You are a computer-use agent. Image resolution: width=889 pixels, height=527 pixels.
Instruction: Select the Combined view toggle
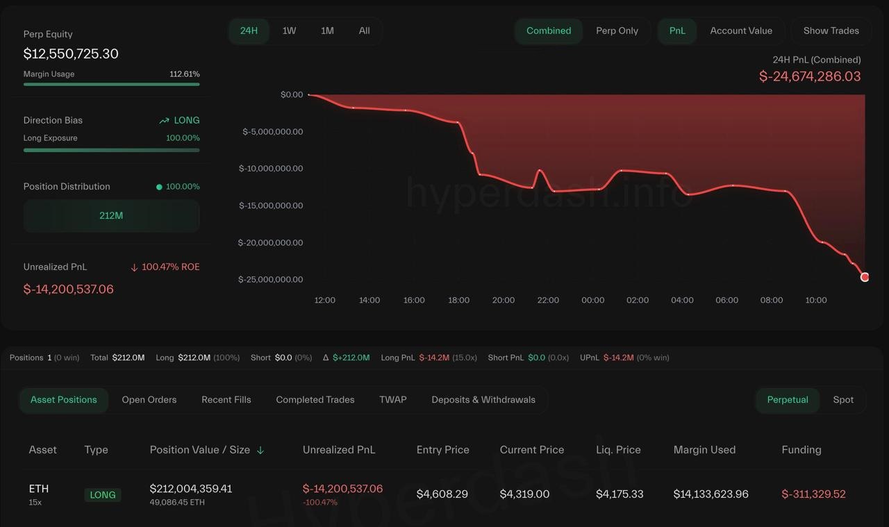[x=549, y=31]
